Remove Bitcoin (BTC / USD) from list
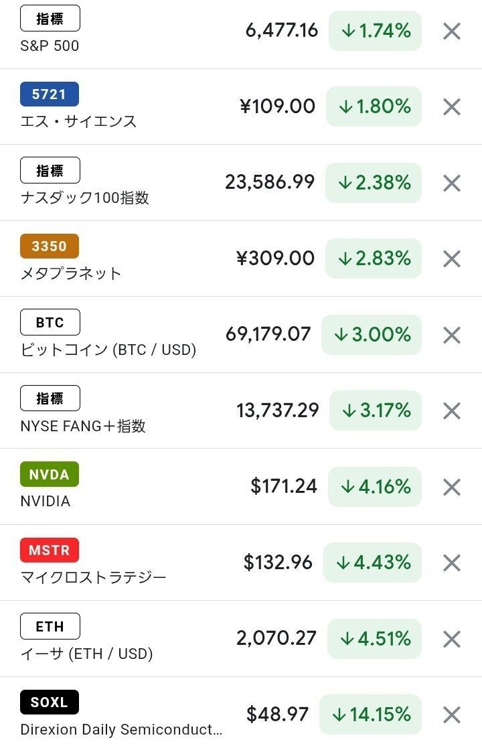 452,335
